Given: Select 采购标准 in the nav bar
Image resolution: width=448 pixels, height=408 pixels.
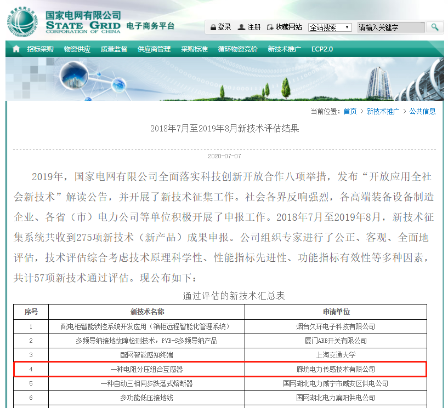Looking at the screenshot, I should [194, 49].
